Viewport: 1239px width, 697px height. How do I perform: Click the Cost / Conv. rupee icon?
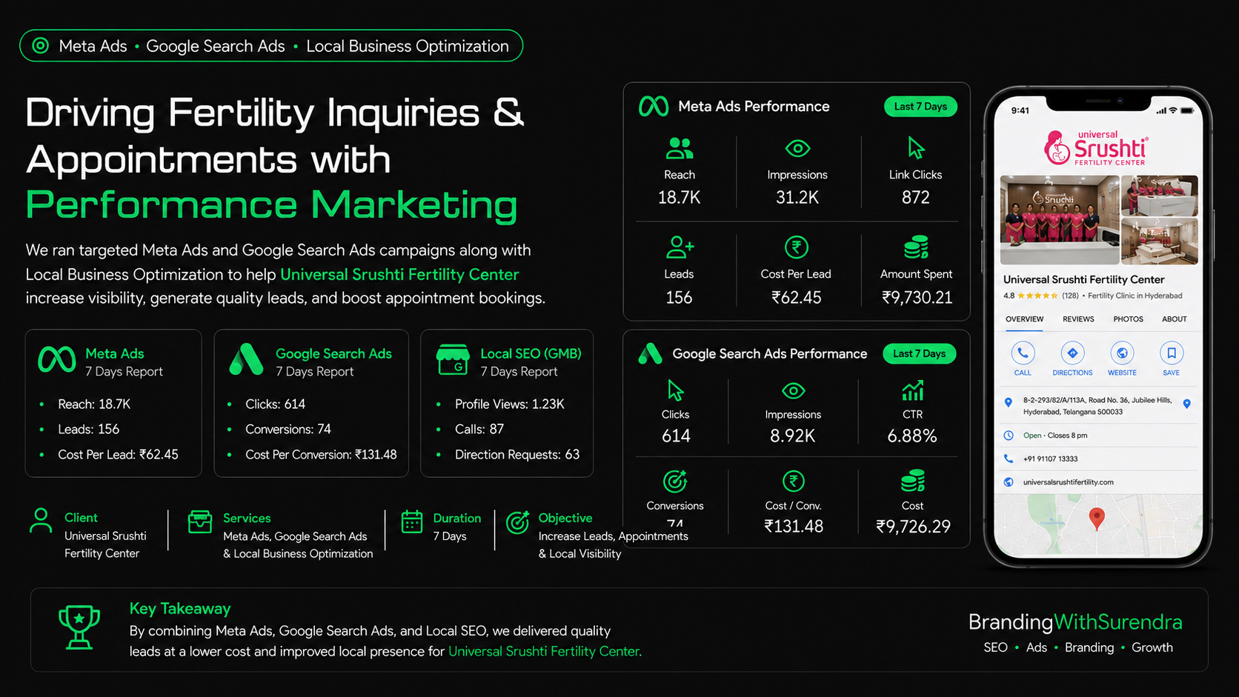pos(794,481)
